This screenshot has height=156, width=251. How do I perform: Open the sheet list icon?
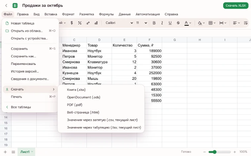(13, 152)
